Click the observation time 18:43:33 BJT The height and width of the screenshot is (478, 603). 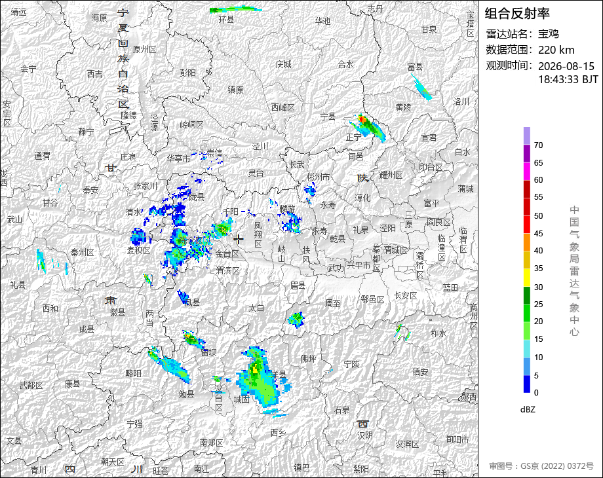click(568, 79)
